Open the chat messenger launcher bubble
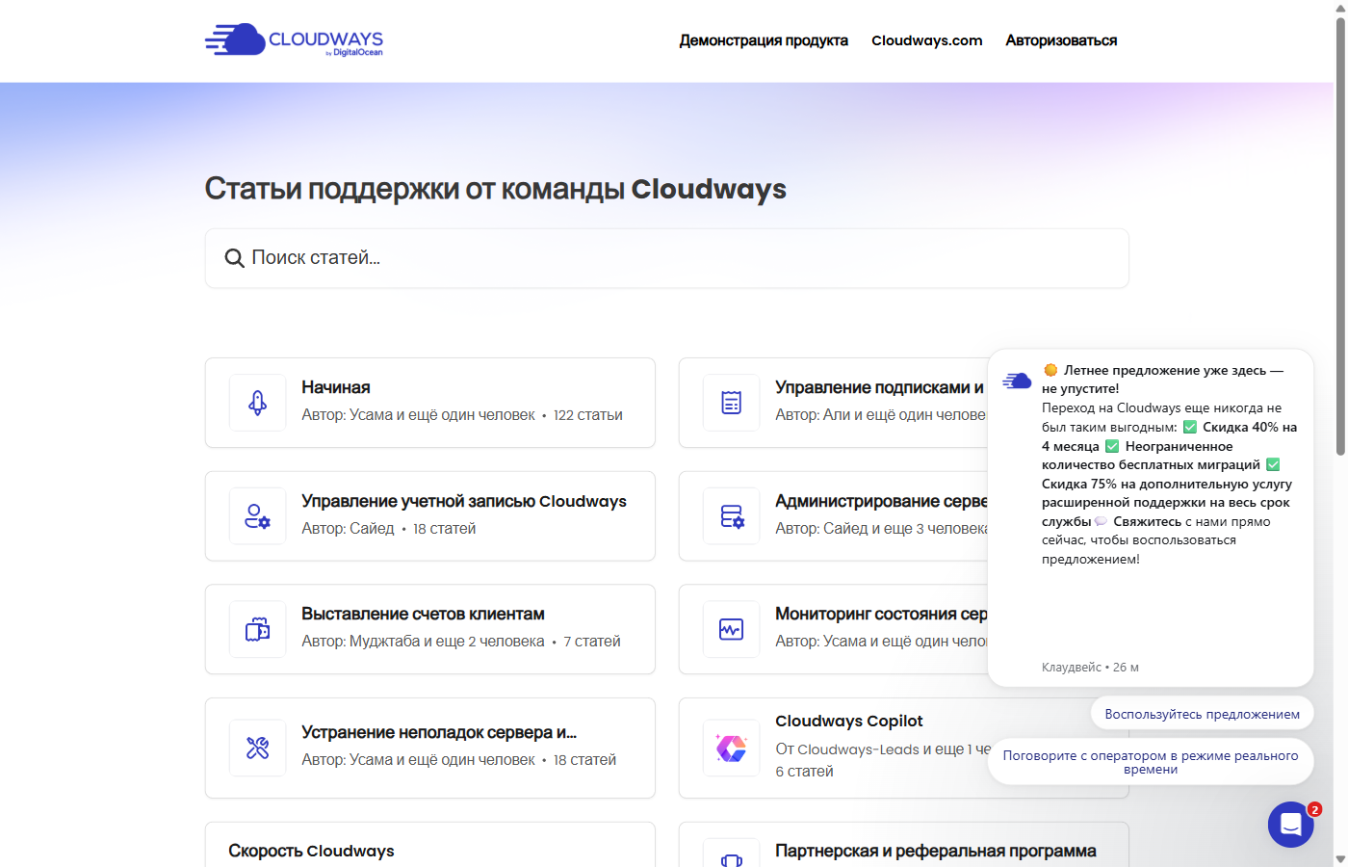Viewport: 1348px width, 867px height. (x=1291, y=825)
